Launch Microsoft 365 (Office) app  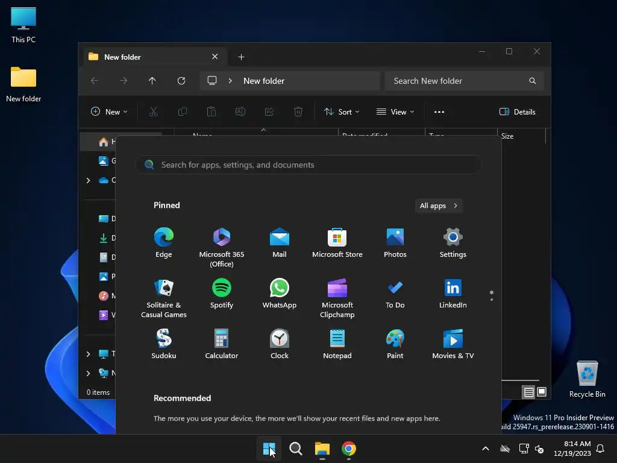(222, 248)
